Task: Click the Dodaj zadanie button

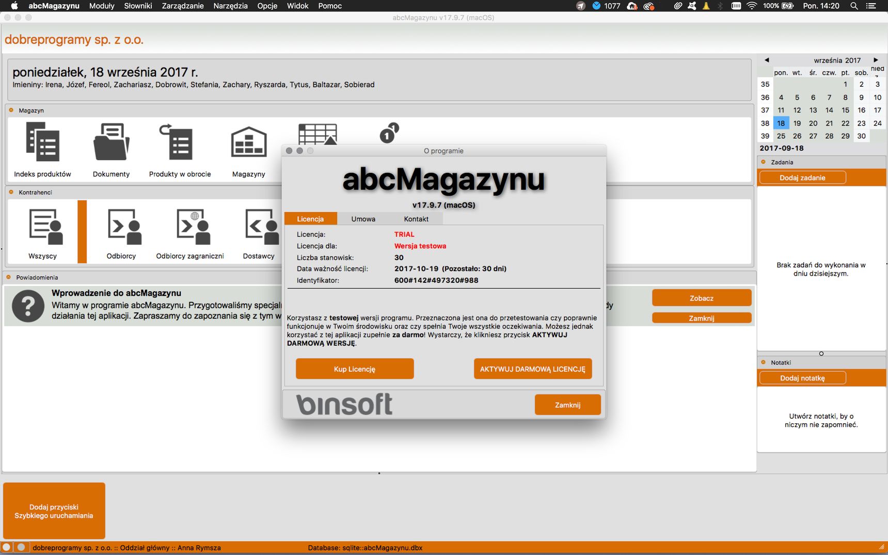Action: pos(802,178)
